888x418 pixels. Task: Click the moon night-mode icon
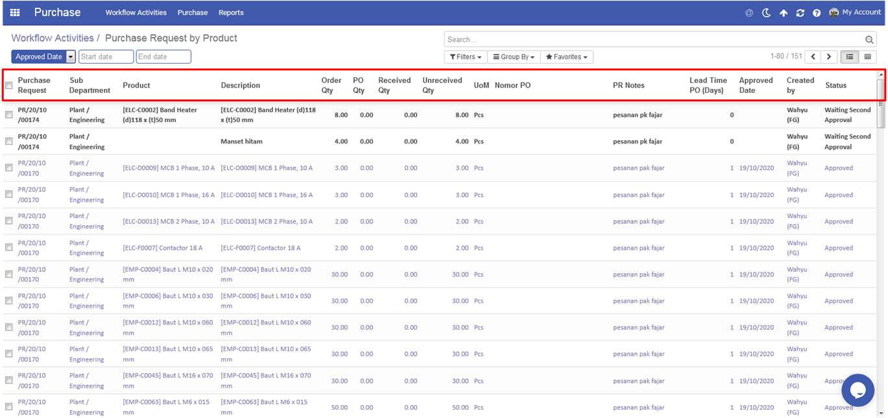pos(766,13)
